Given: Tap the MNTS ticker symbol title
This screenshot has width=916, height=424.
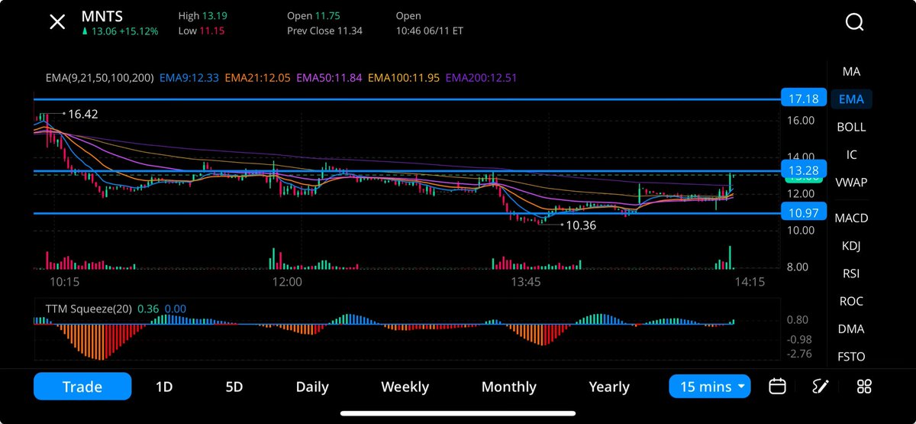Looking at the screenshot, I should 103,15.
